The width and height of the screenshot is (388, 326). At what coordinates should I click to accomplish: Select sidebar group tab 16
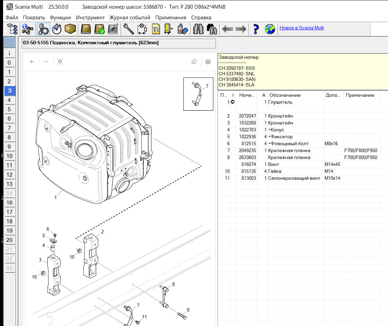click(10, 203)
